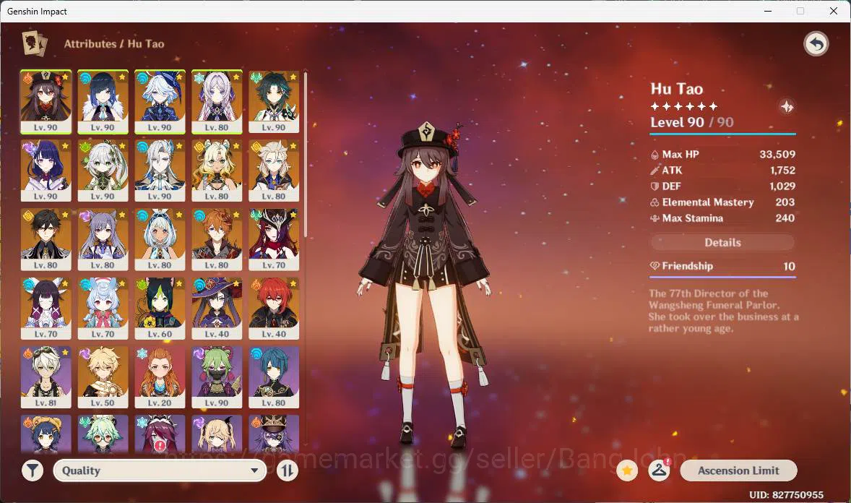The image size is (851, 503).
Task: Open Bennett's Lv.81 card
Action: tap(46, 377)
